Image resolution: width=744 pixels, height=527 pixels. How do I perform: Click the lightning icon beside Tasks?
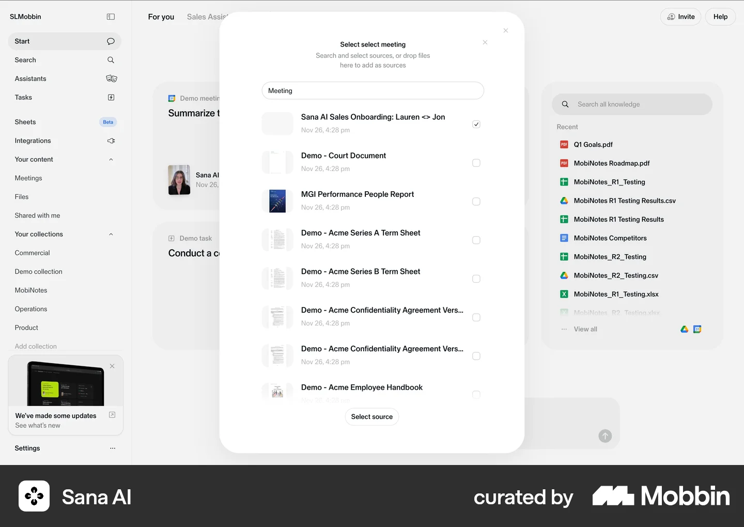point(111,97)
